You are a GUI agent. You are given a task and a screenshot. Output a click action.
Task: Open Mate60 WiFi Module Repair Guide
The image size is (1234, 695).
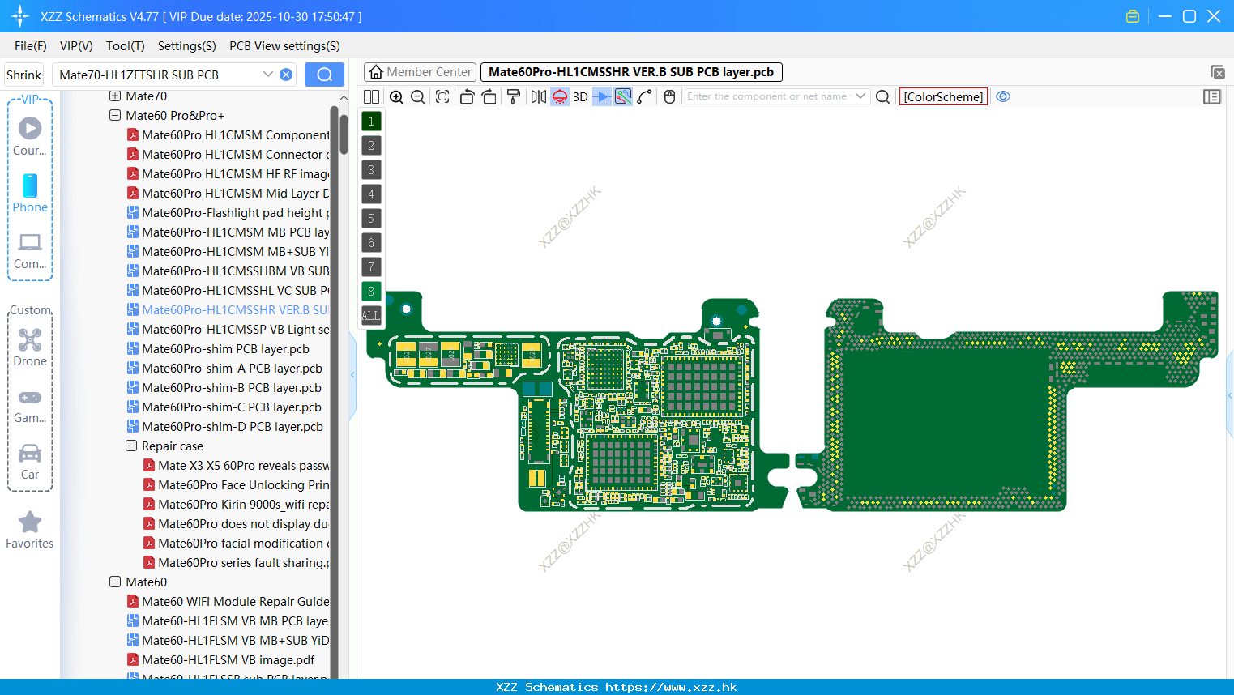pos(228,601)
